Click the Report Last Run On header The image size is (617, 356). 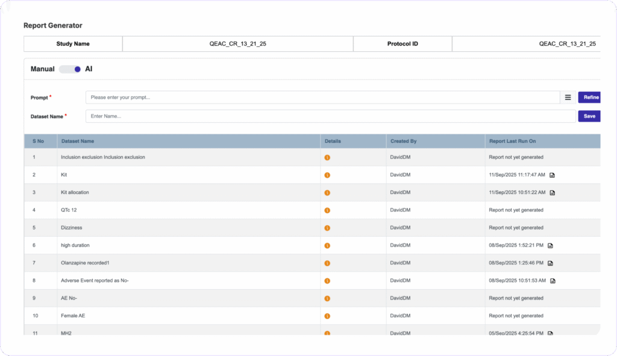point(512,141)
